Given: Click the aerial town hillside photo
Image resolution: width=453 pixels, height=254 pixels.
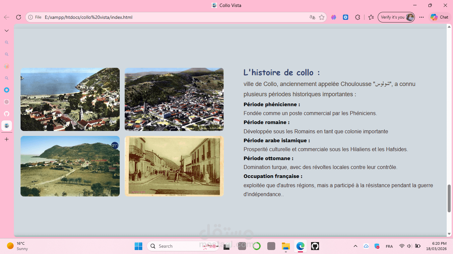Looking at the screenshot, I should pos(174,99).
